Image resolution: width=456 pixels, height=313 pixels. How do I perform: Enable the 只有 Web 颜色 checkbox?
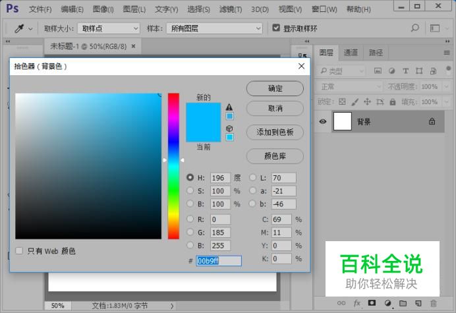(x=19, y=251)
